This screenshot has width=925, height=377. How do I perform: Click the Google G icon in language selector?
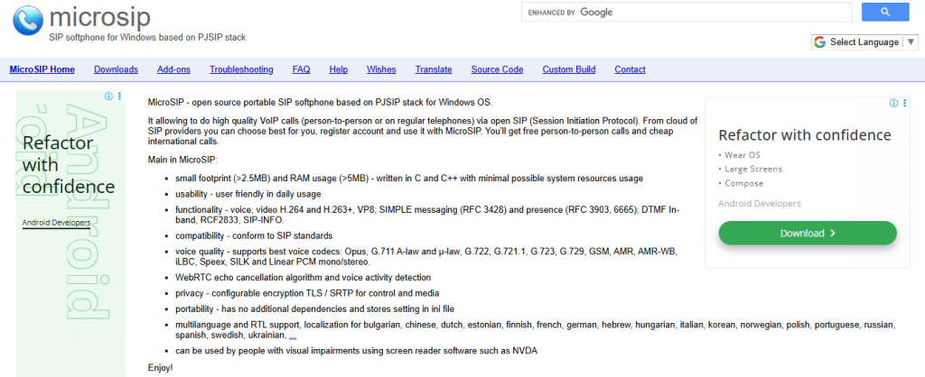click(820, 42)
